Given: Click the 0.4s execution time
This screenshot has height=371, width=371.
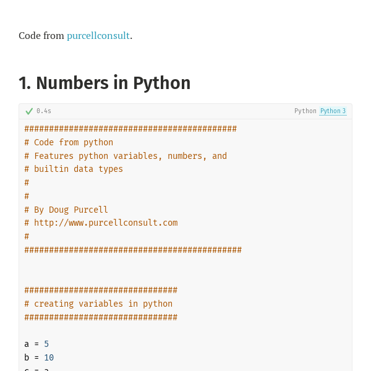Looking at the screenshot, I should point(44,111).
